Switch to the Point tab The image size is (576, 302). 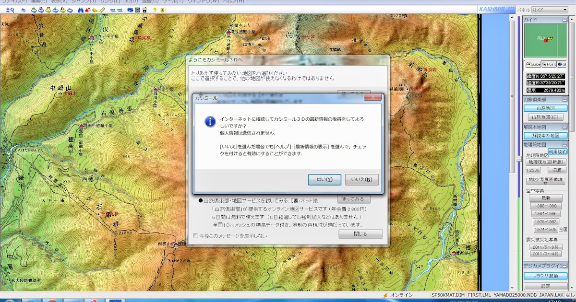pyautogui.click(x=549, y=64)
